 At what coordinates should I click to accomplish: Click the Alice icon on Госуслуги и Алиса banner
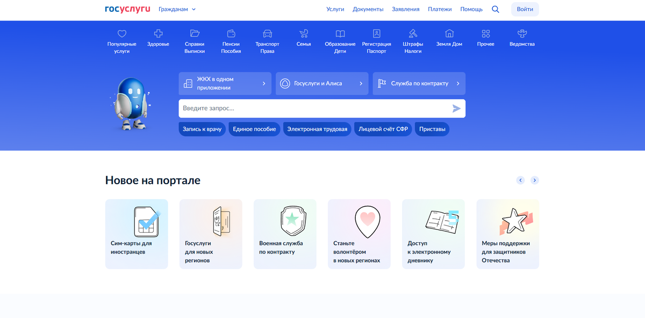pos(285,83)
